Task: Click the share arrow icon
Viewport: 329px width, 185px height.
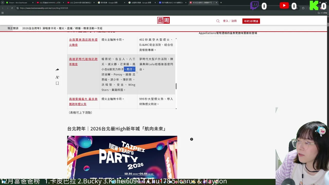Action: pos(57,70)
